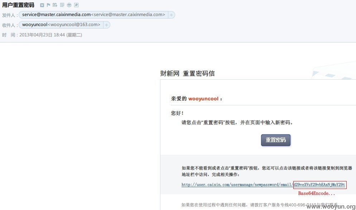
Task: Click the 发件人 label
Action: point(10,15)
